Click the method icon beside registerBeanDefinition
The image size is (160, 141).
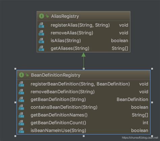(21, 84)
